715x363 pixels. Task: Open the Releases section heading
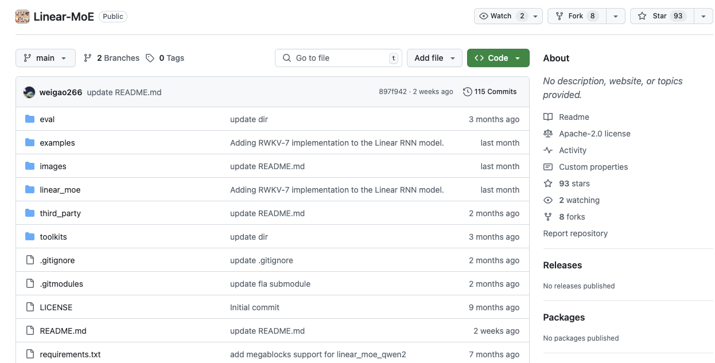[x=562, y=265]
